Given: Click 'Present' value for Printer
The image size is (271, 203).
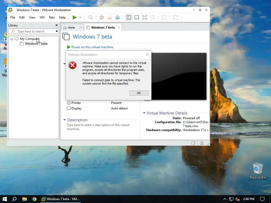Looking at the screenshot, I should point(116,103).
